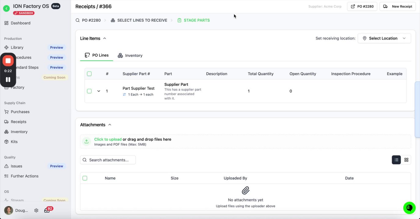Open settings gear next to user name

(36, 210)
